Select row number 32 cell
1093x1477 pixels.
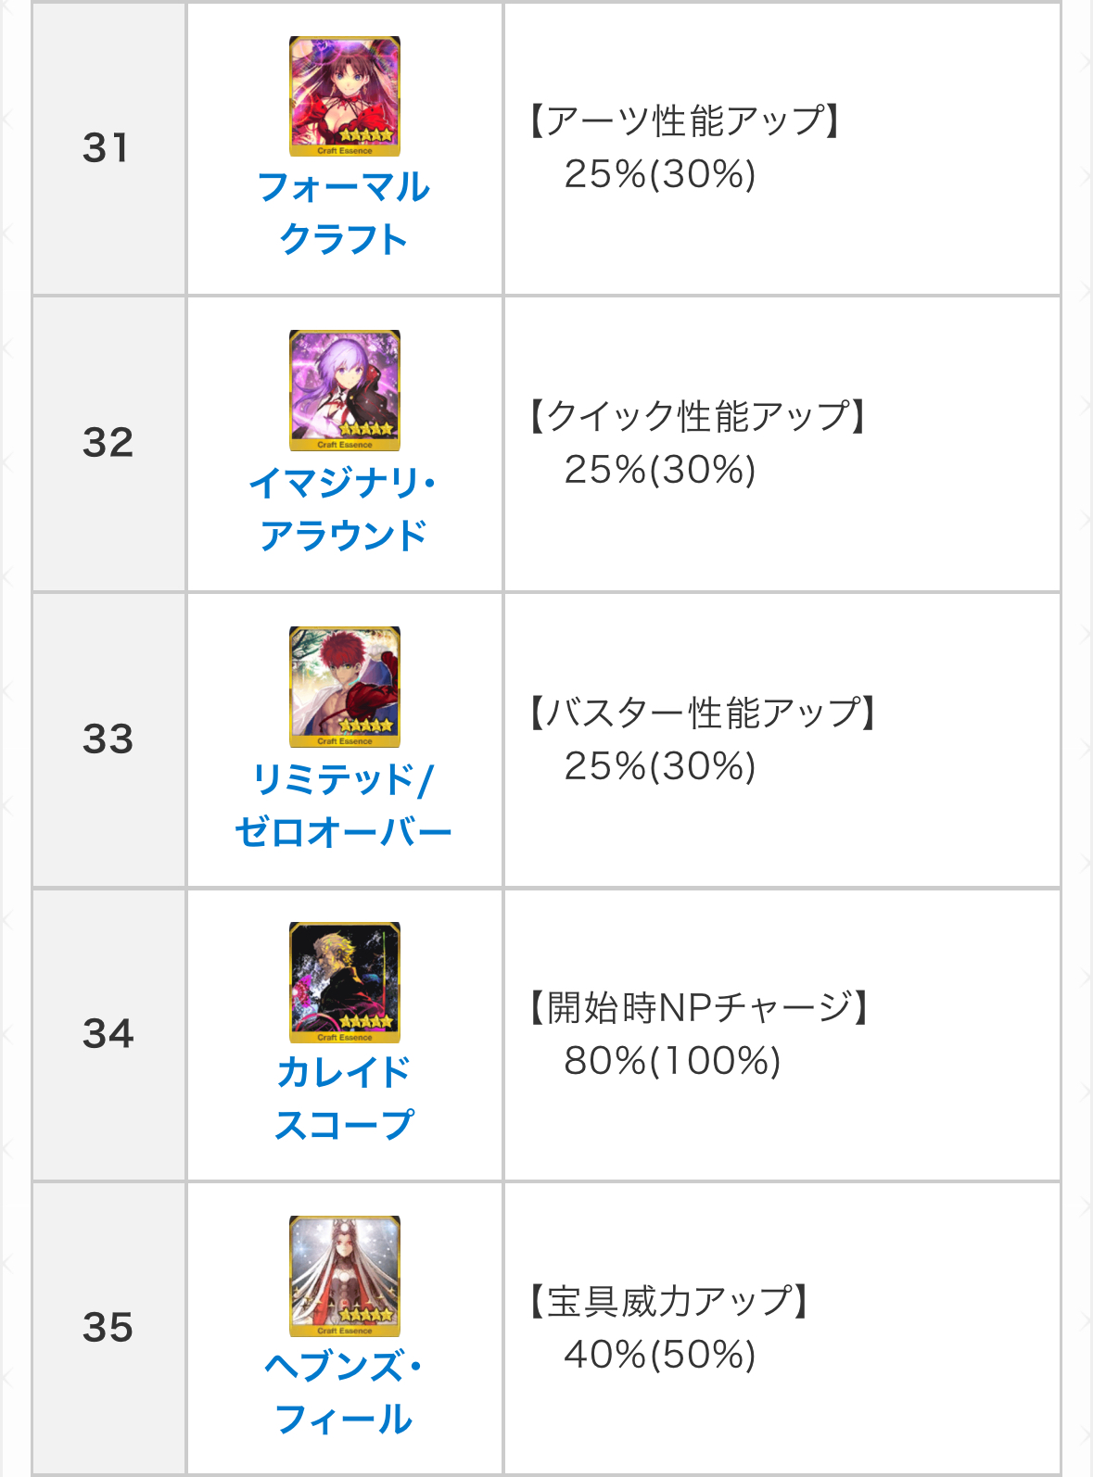108,443
